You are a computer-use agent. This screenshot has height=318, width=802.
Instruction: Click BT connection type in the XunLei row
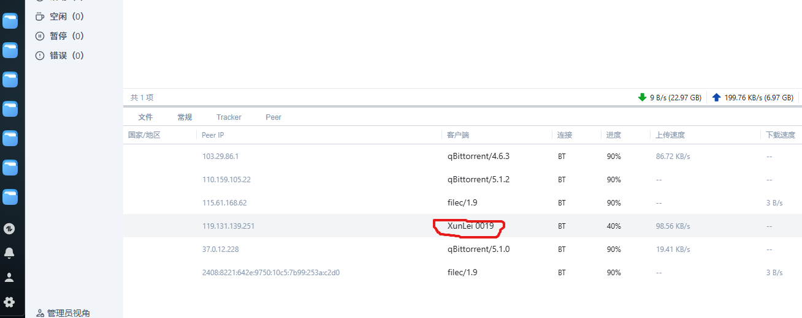[562, 226]
